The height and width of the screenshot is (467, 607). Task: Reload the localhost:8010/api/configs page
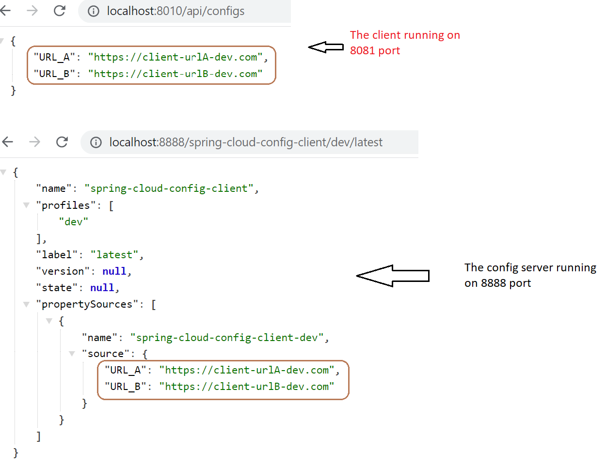(x=60, y=11)
